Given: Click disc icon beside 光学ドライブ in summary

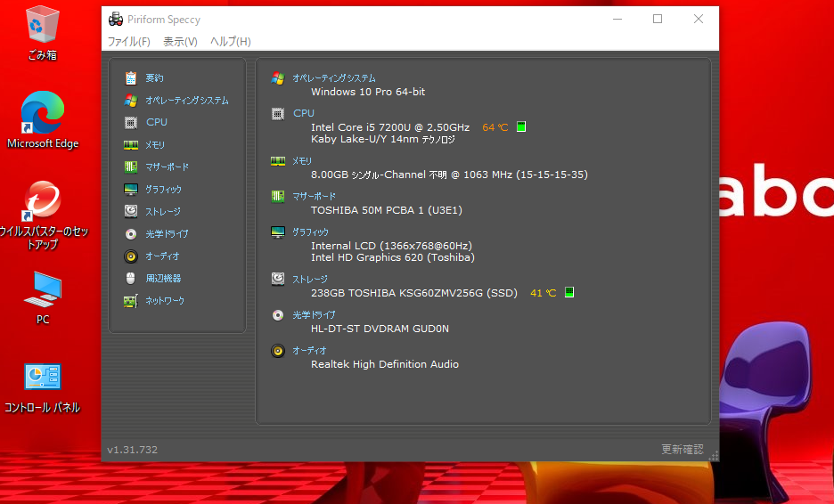Looking at the screenshot, I should (x=278, y=315).
